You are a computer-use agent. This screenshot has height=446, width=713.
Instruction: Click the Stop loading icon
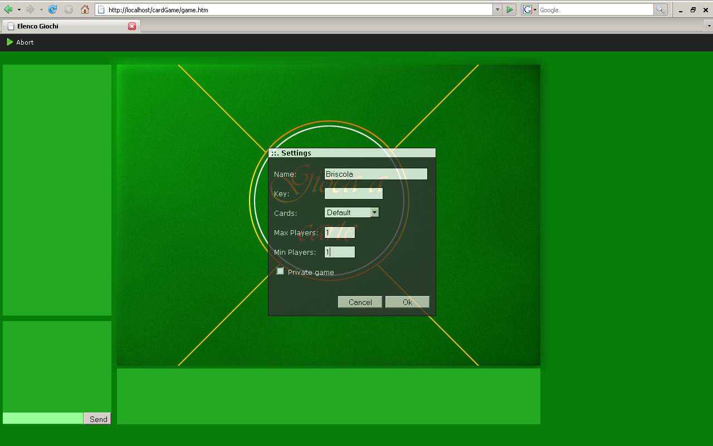coord(69,9)
